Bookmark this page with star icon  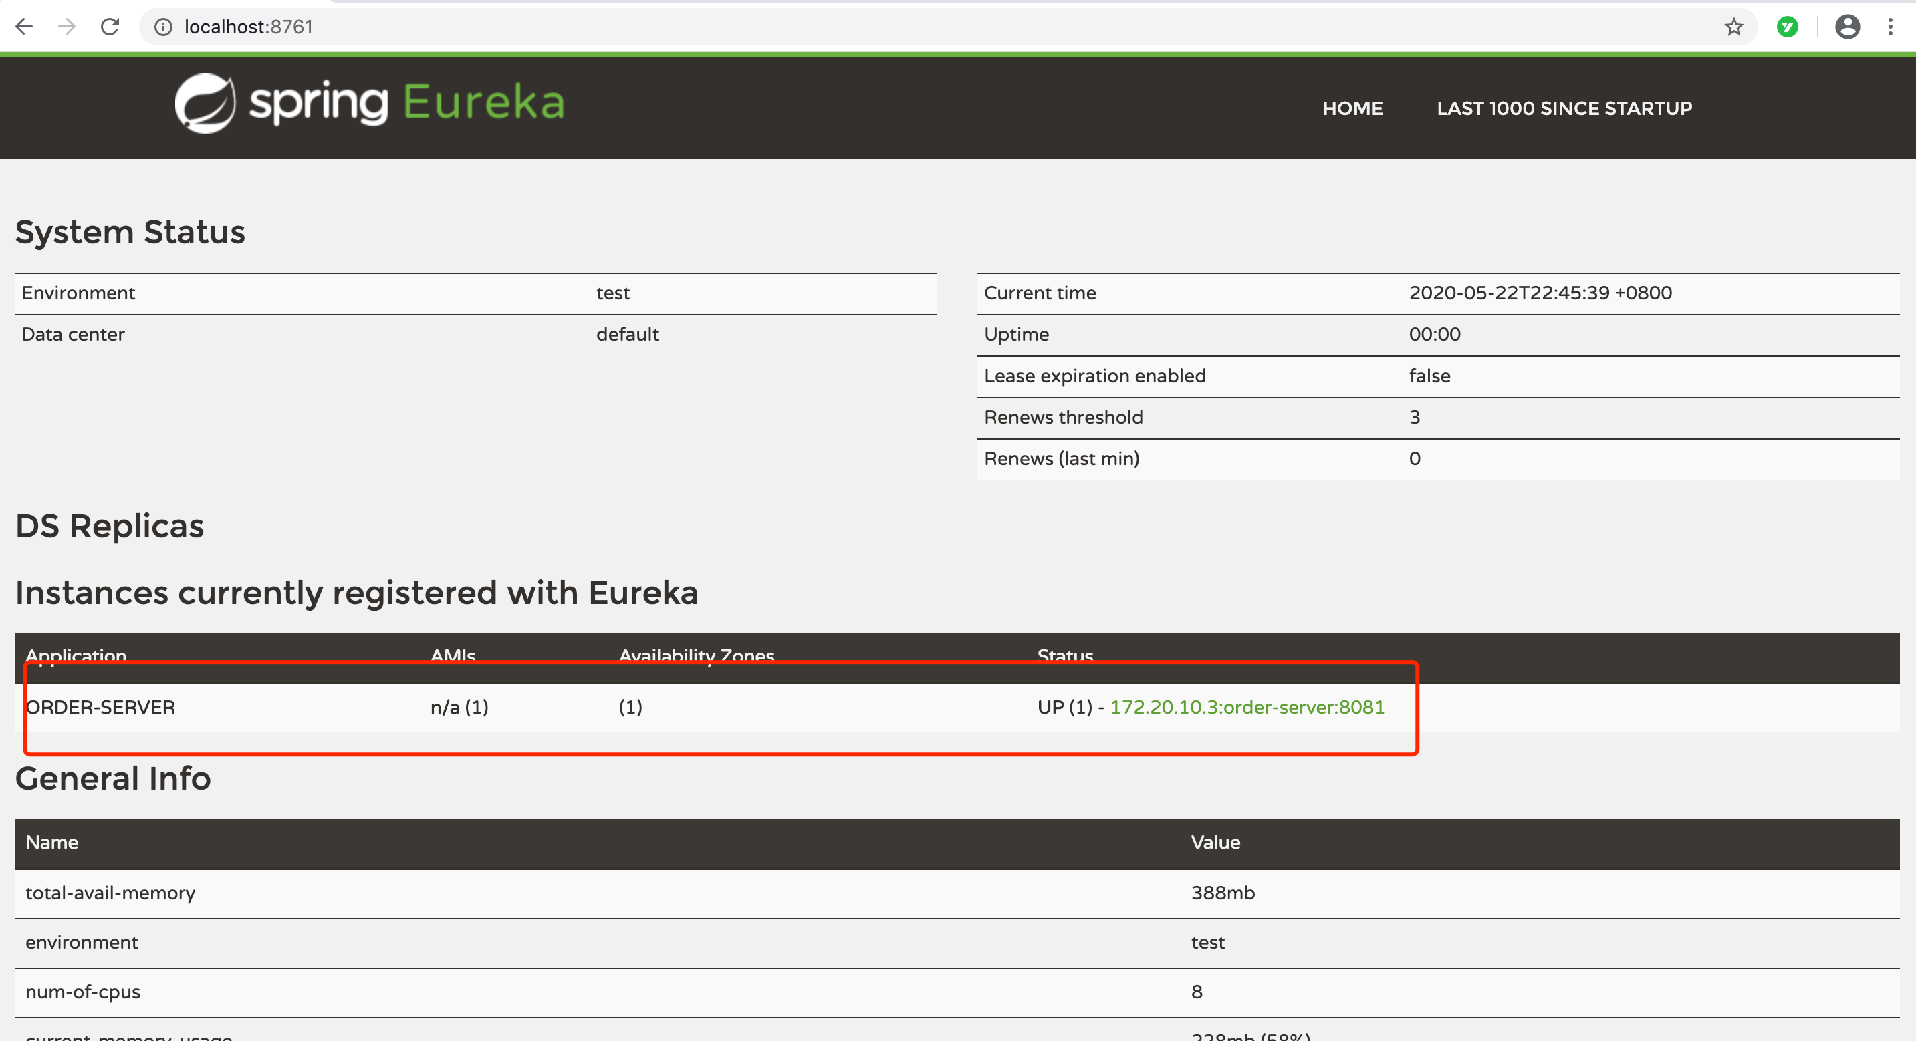tap(1733, 27)
